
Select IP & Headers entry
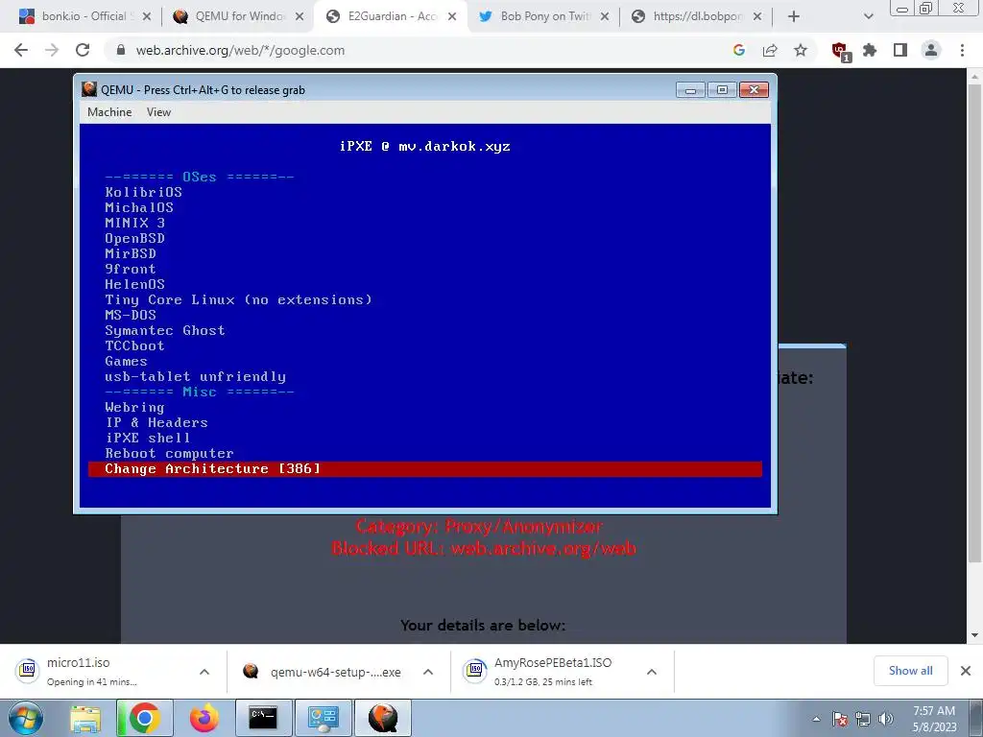click(x=156, y=422)
